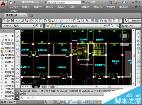This screenshot has height=105, width=142.
Task: Toggle Ortho mode in status bar
Action: pyautogui.click(x=58, y=102)
